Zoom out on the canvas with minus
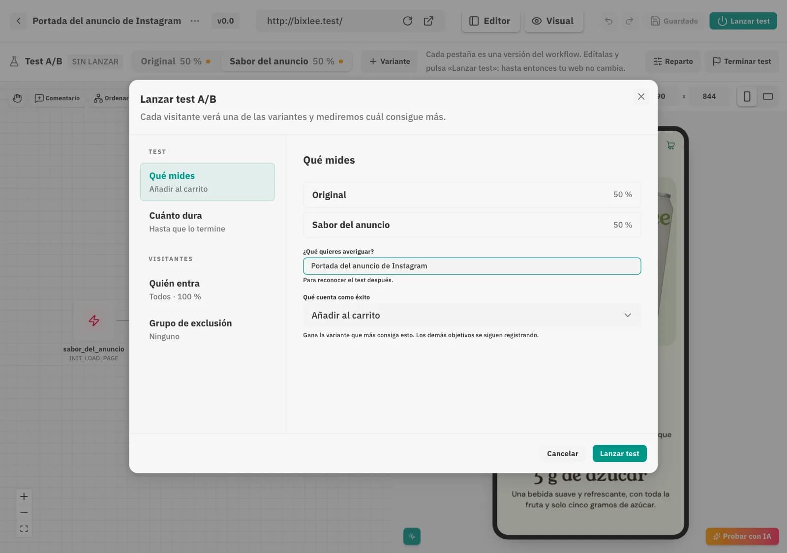Viewport: 787px width, 553px height. [24, 512]
